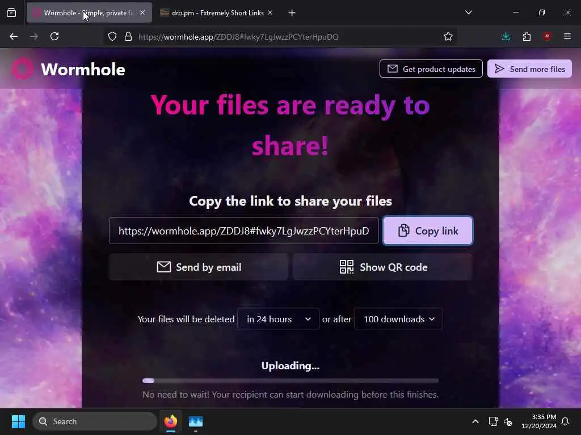Expand the 'in 24 hours' deletion dropdown
Image resolution: width=581 pixels, height=435 pixels.
point(278,319)
